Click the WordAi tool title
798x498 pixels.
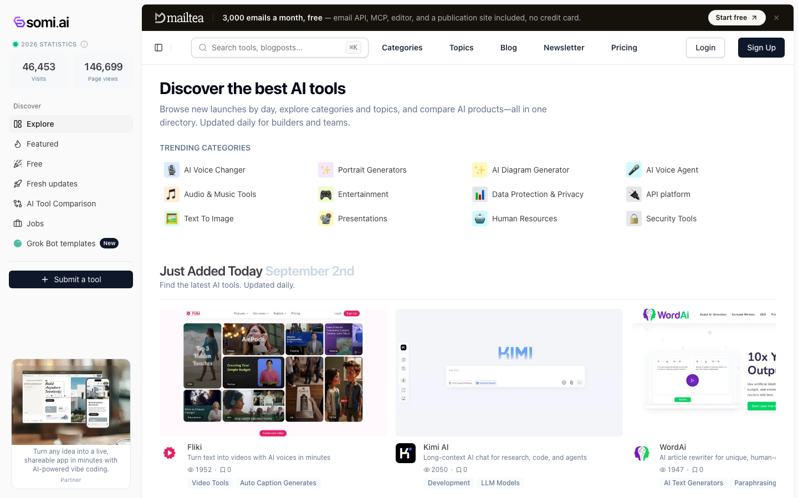pyautogui.click(x=673, y=447)
